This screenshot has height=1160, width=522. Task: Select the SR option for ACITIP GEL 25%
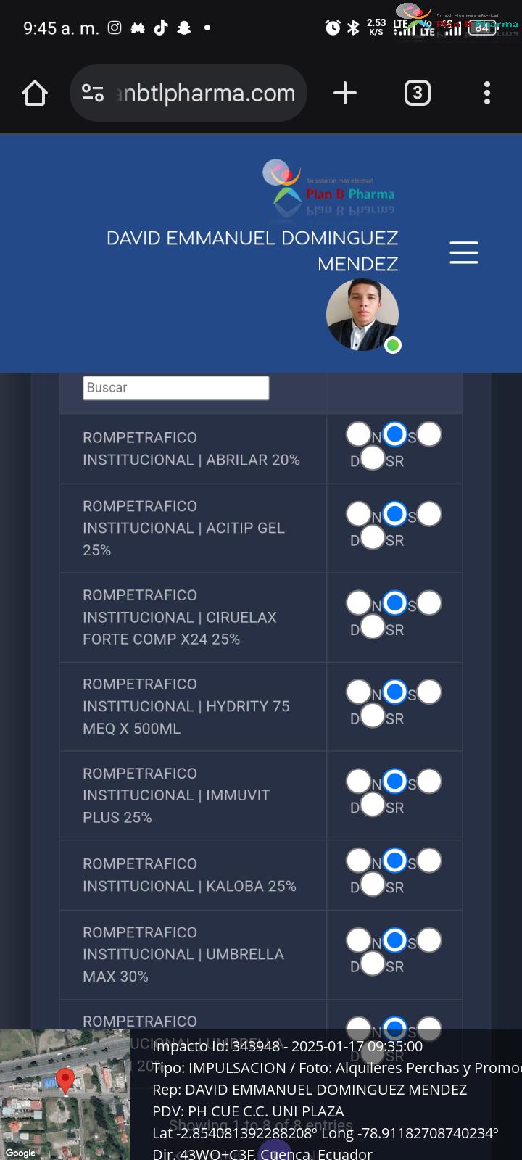pos(372,537)
